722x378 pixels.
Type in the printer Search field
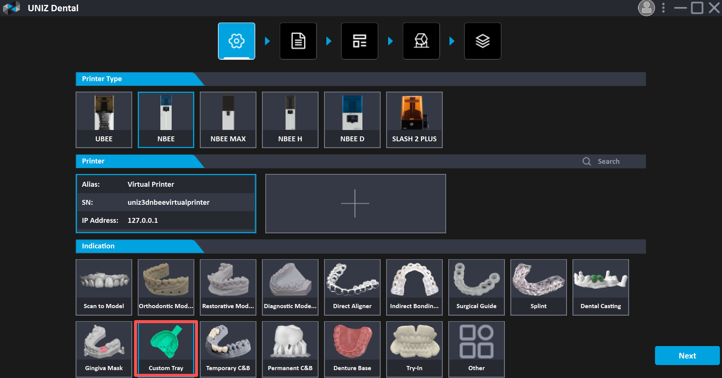tap(617, 161)
